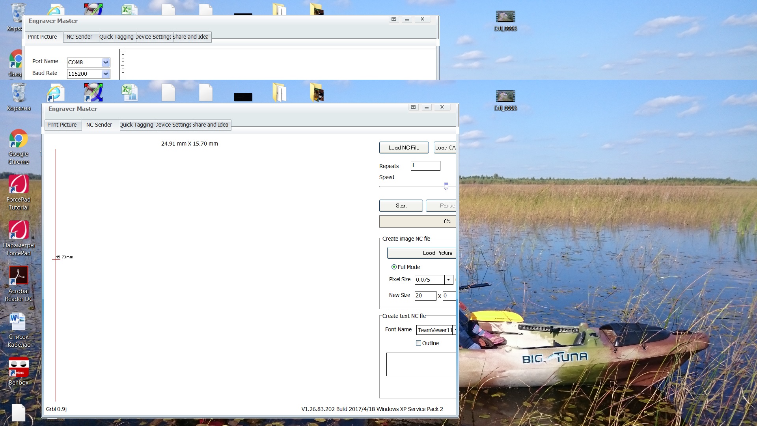757x426 pixels.
Task: Enable the Outline checkbox
Action: 419,343
